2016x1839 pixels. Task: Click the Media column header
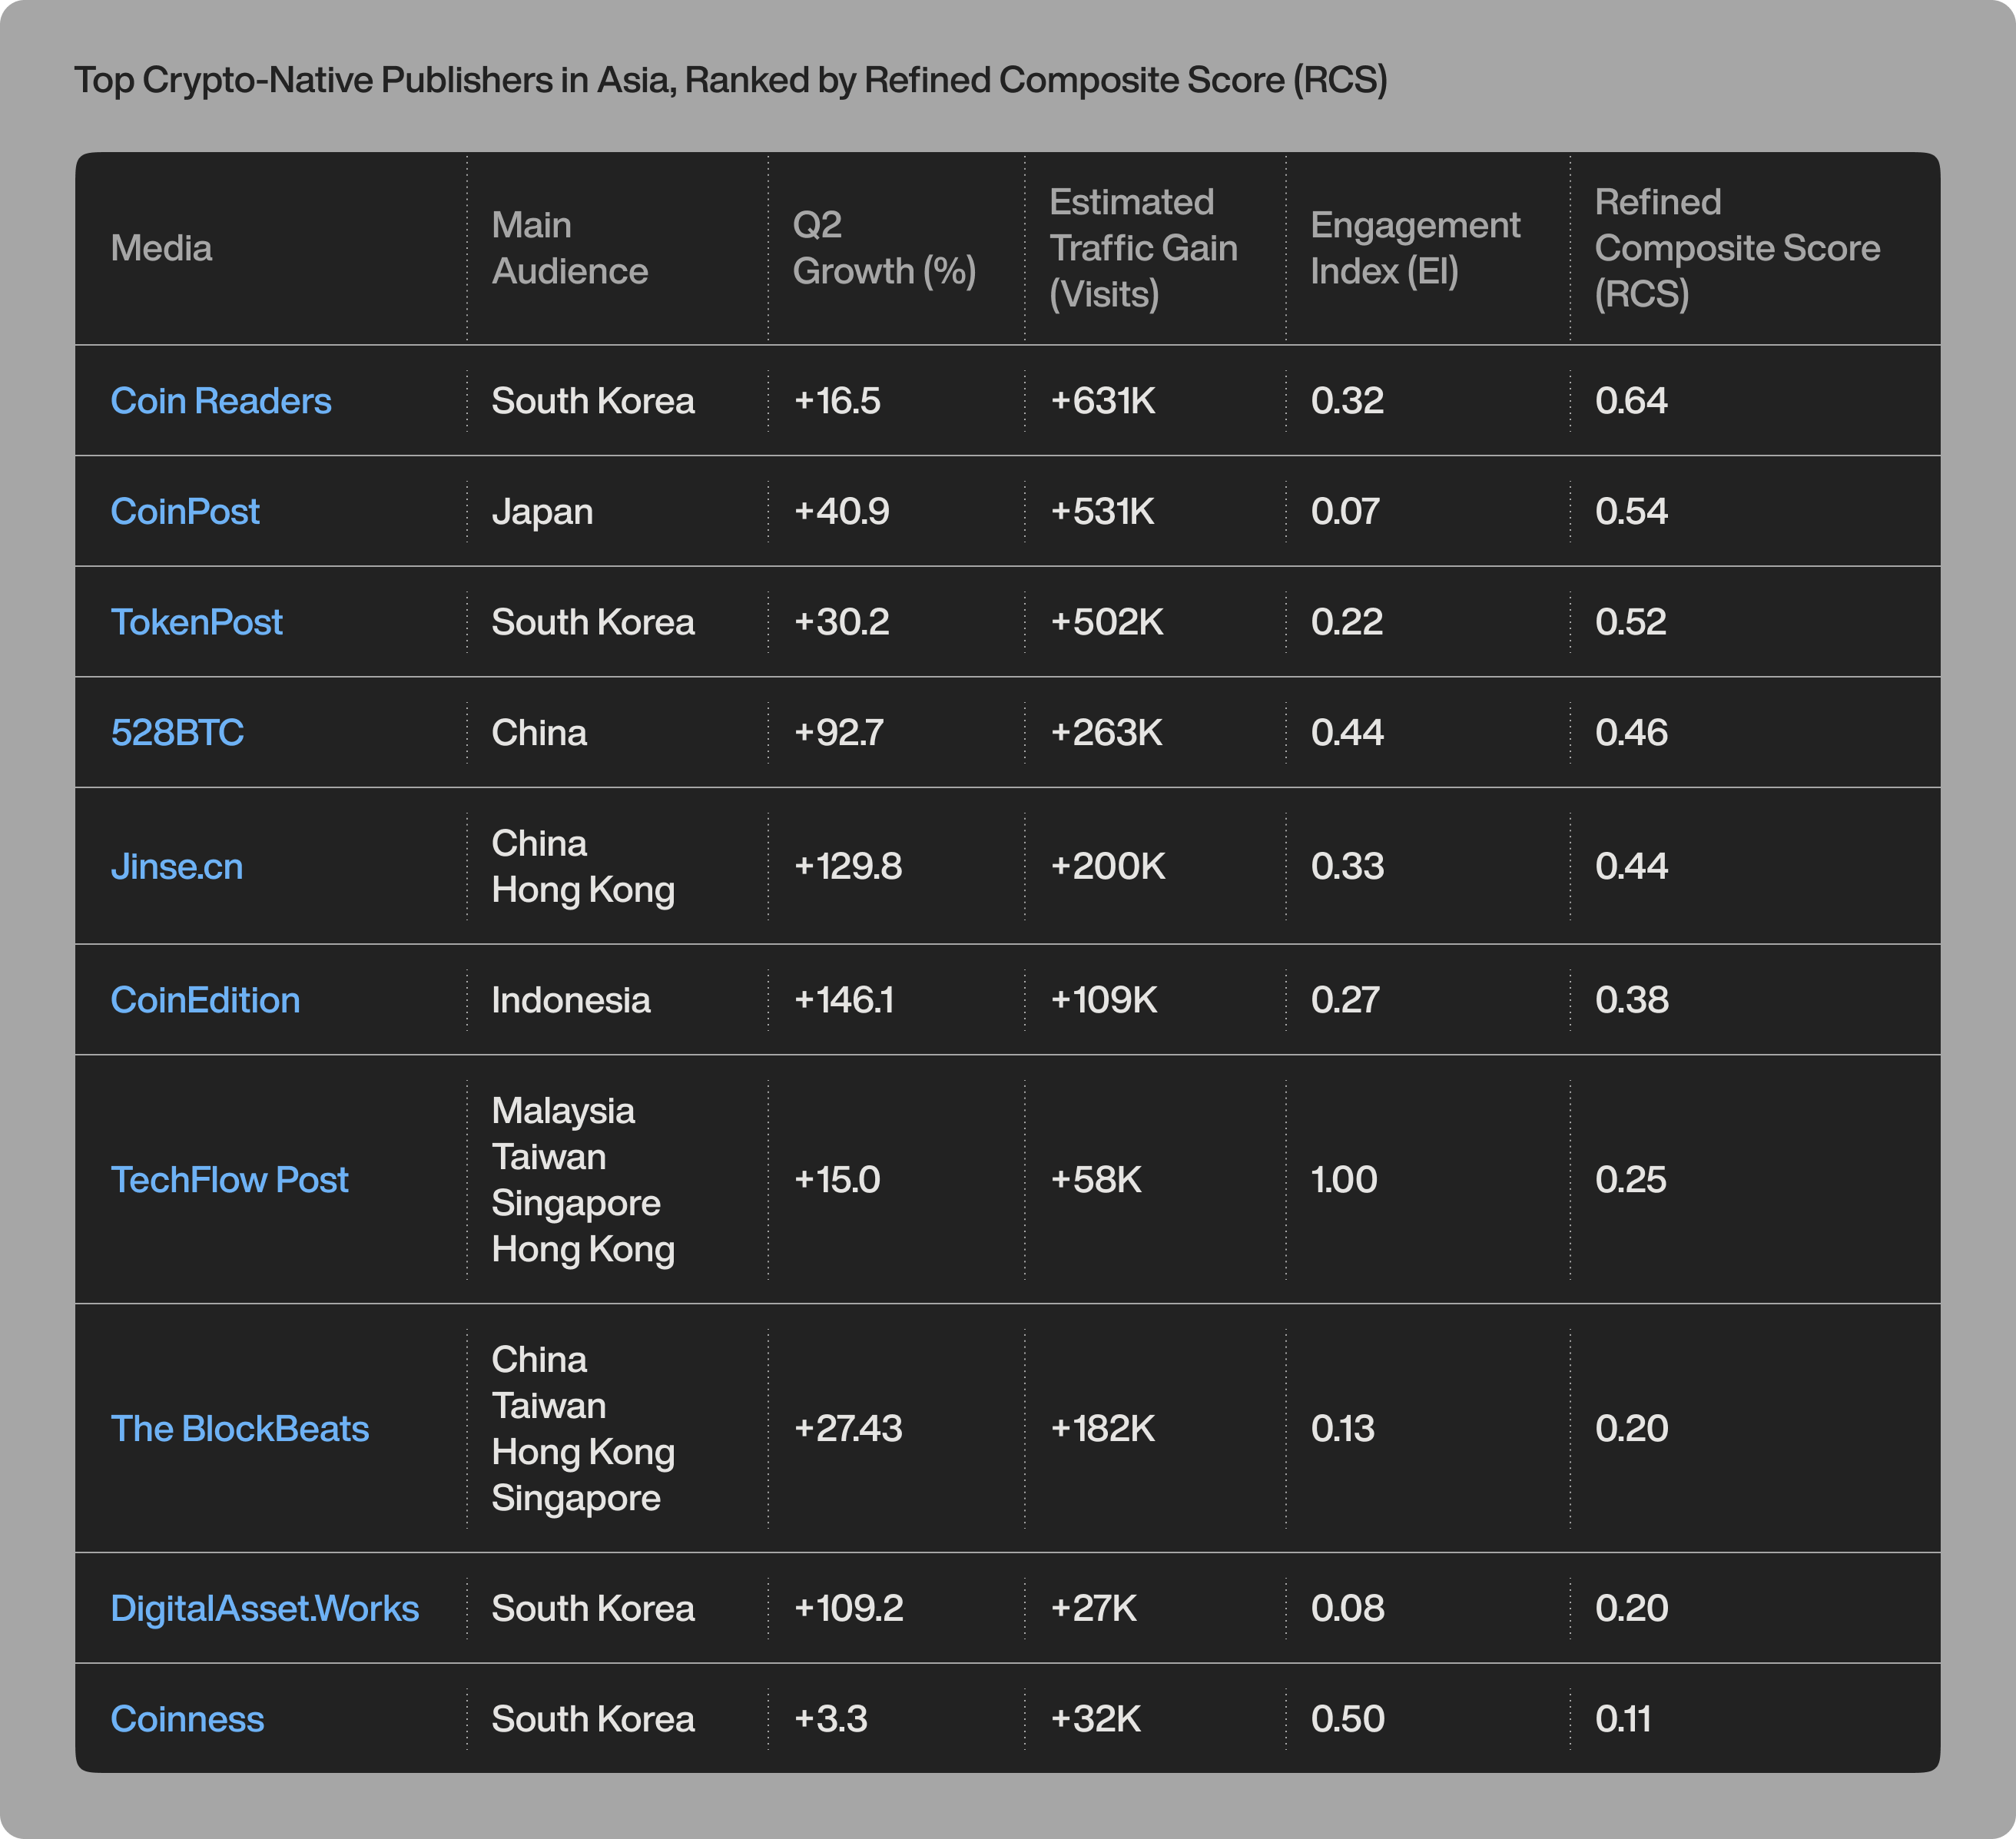[161, 248]
